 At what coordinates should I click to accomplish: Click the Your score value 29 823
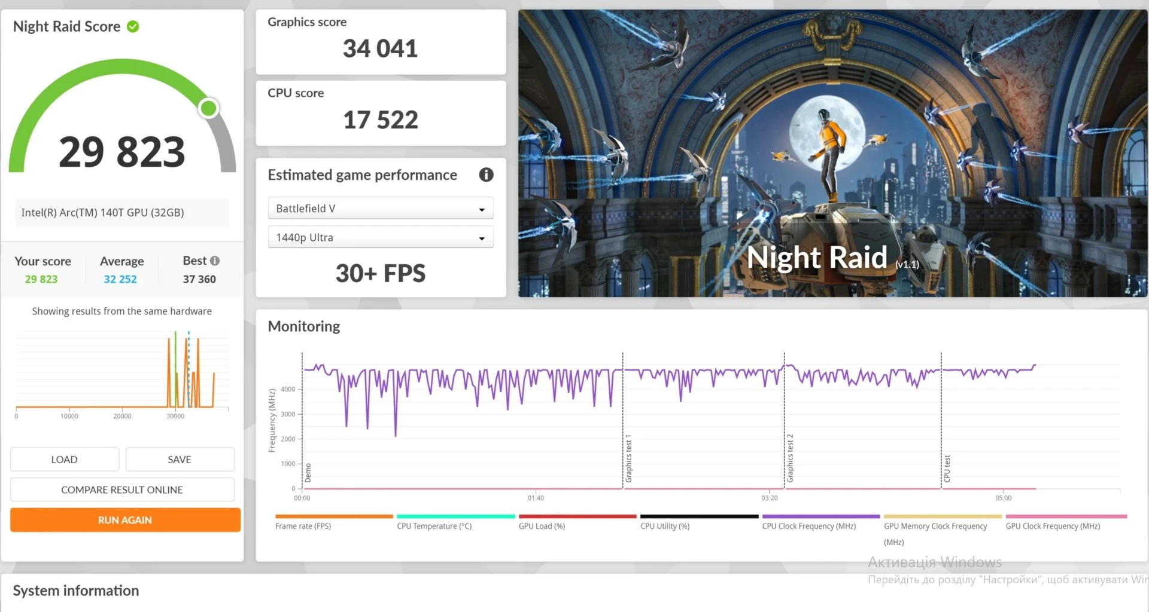(x=41, y=279)
